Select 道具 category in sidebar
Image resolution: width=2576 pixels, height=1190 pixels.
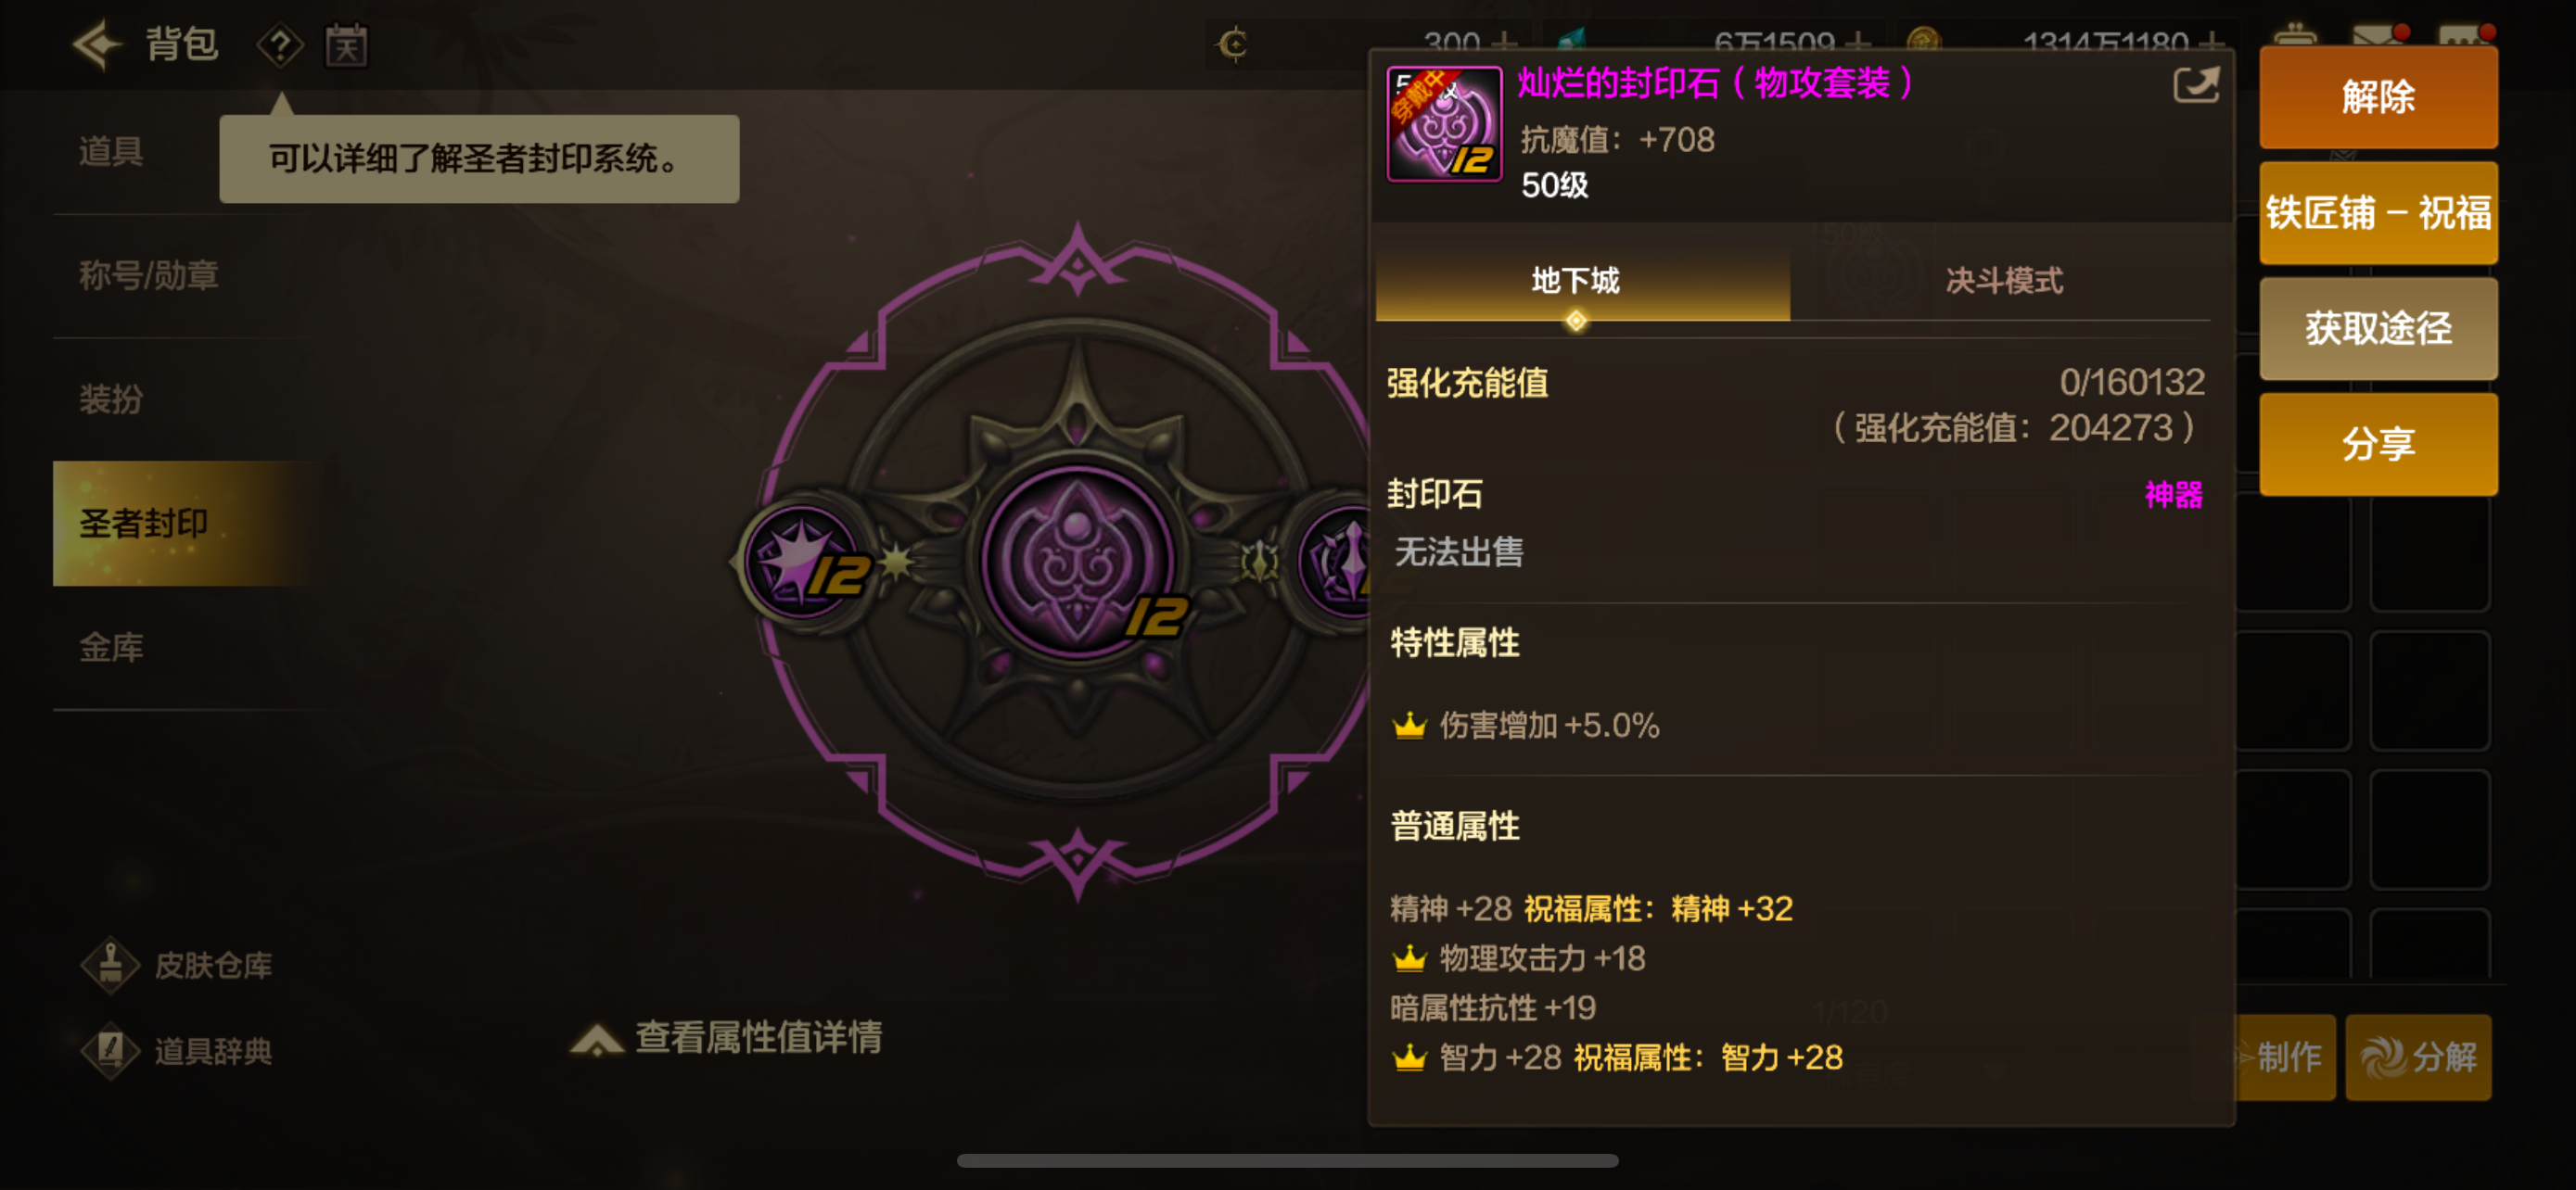coord(111,152)
